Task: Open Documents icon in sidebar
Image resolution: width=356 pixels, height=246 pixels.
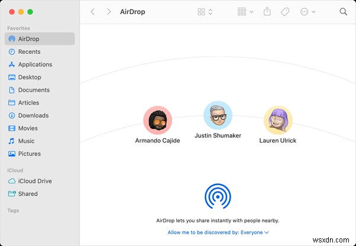Action: tap(12, 90)
